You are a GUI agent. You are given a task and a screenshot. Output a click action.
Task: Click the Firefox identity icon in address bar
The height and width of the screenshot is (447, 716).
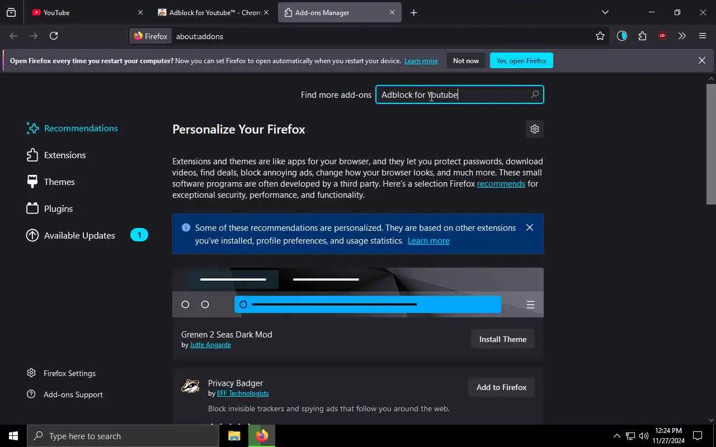pos(150,36)
